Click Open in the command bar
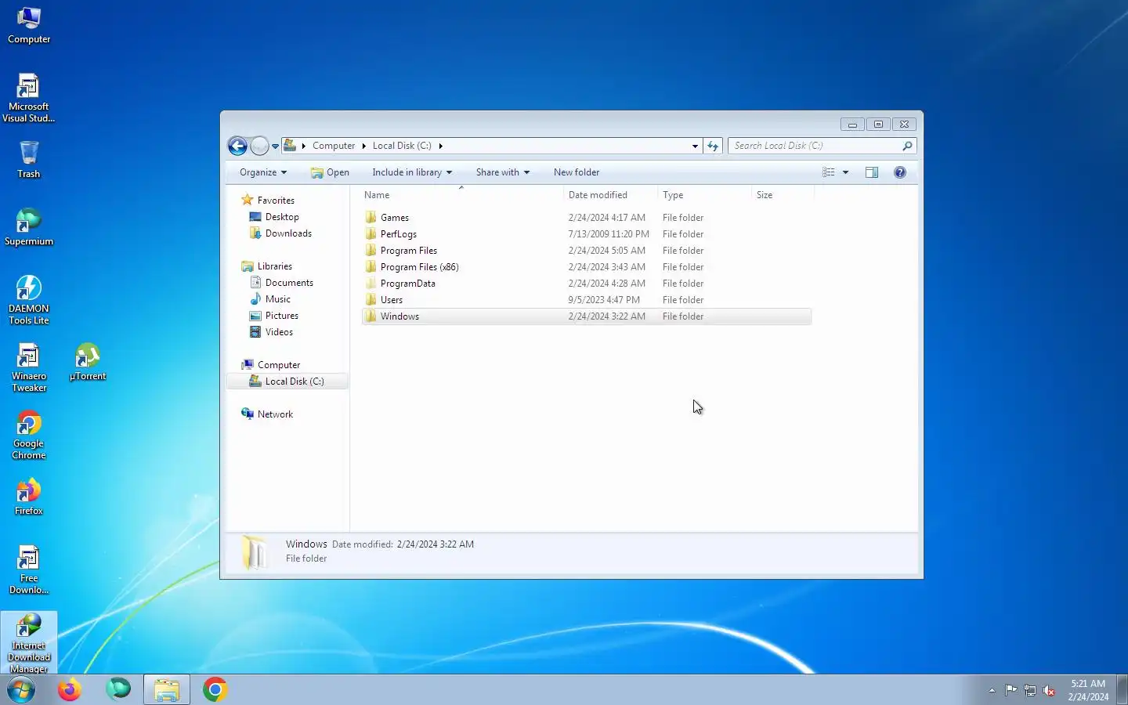Screen dimensions: 1128x705 pos(330,172)
